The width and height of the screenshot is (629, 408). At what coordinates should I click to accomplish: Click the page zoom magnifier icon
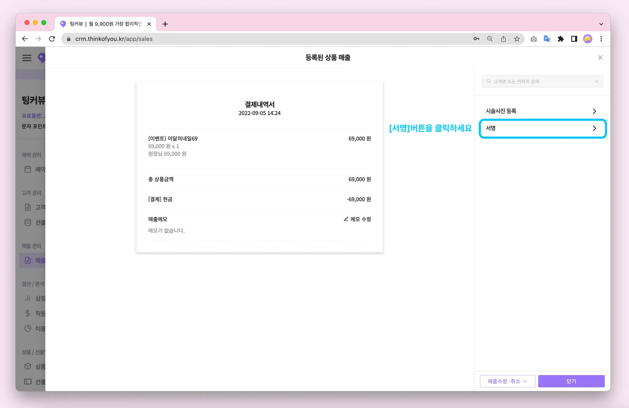click(x=490, y=39)
